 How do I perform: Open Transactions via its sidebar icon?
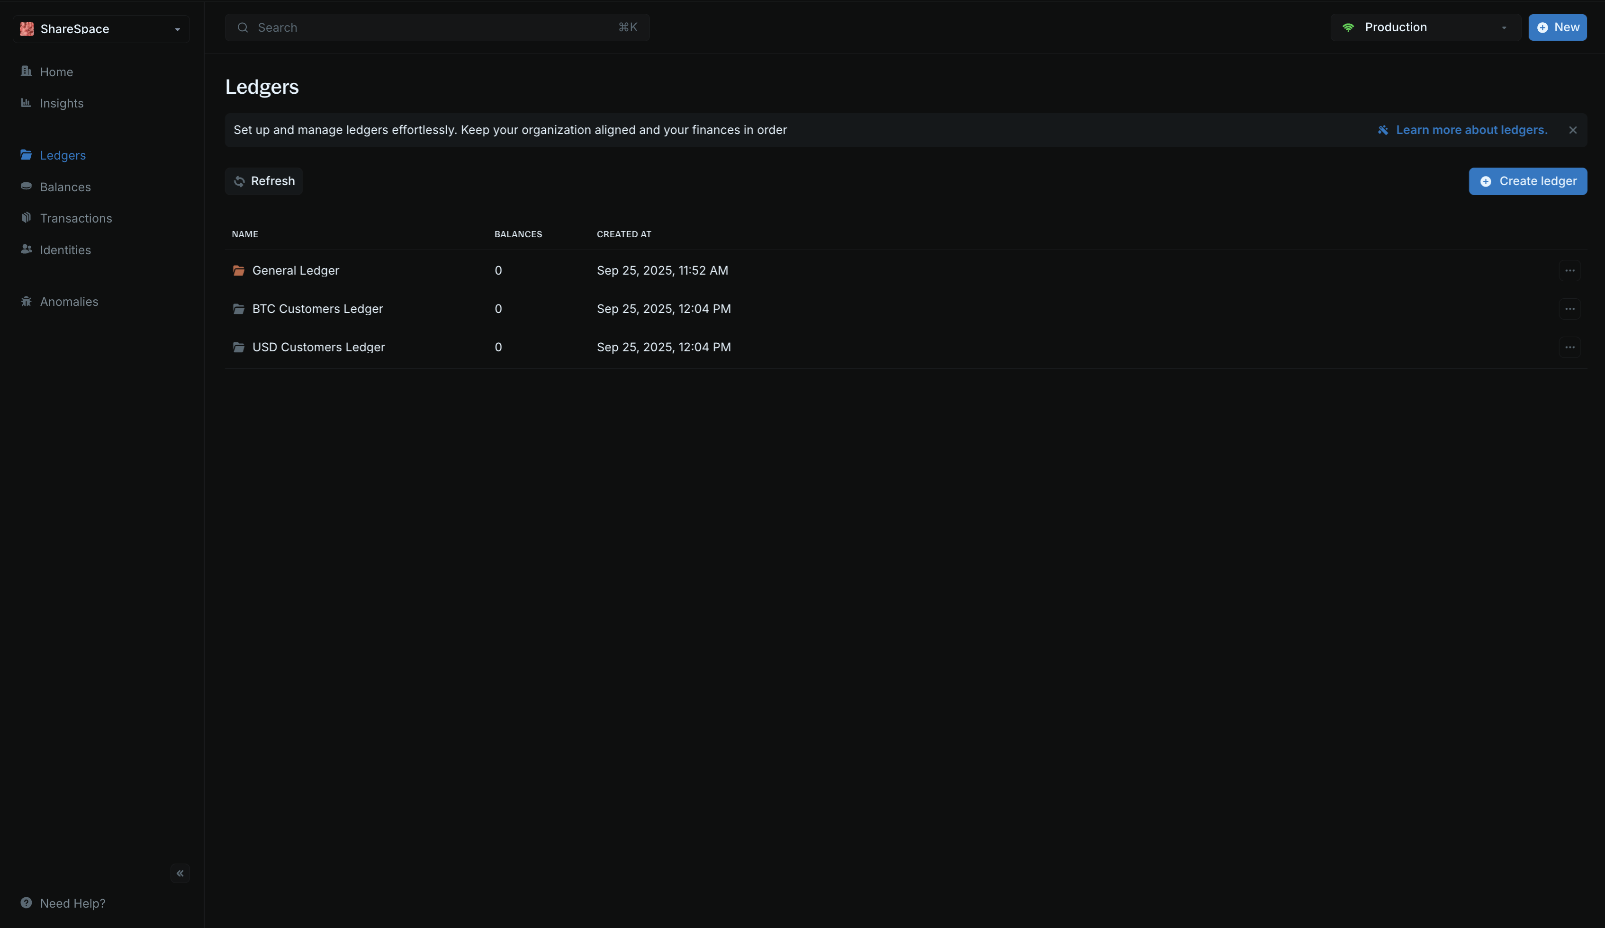(26, 218)
